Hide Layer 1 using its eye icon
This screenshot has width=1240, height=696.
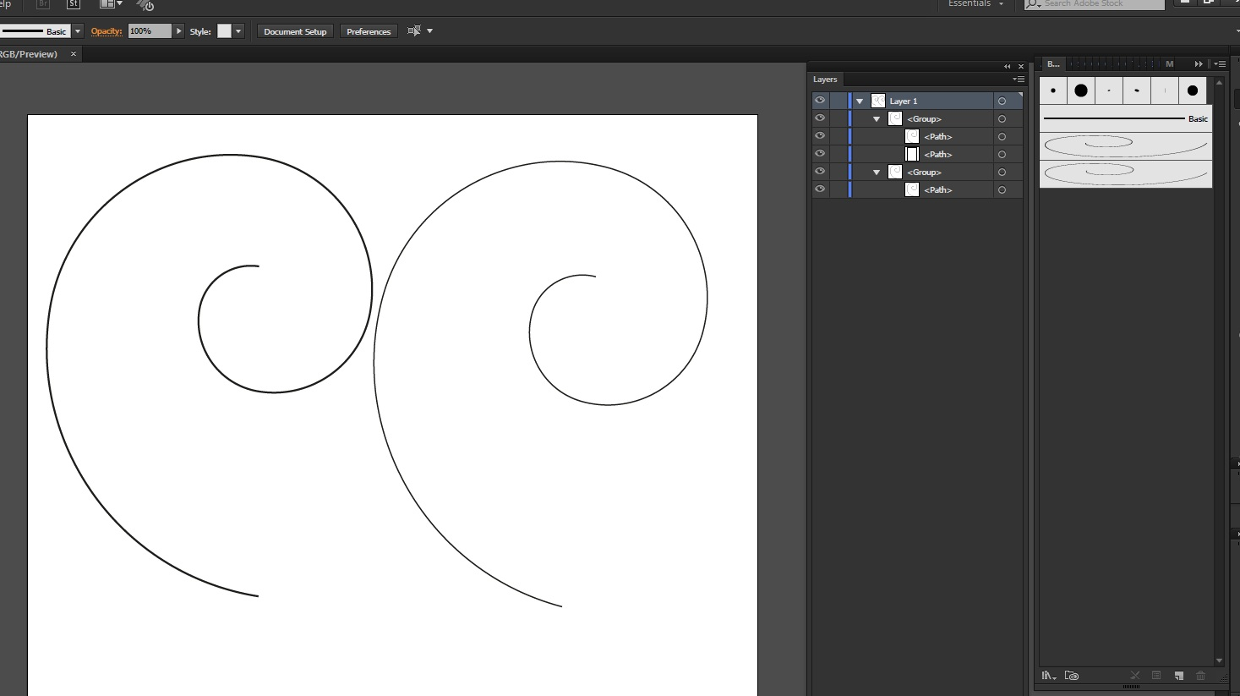pos(819,101)
